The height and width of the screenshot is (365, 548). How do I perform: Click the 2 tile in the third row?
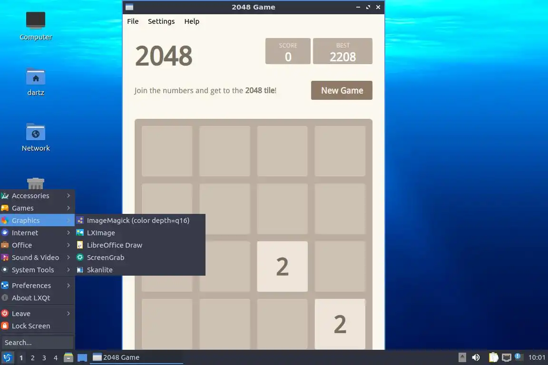pos(283,267)
